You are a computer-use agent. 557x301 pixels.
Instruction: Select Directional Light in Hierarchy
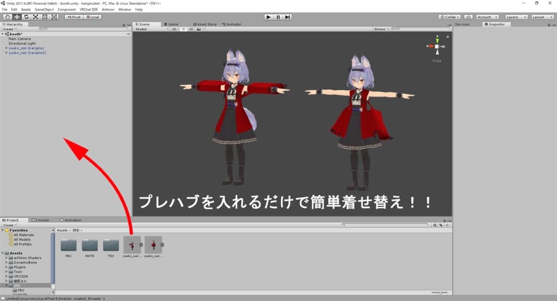click(x=22, y=43)
